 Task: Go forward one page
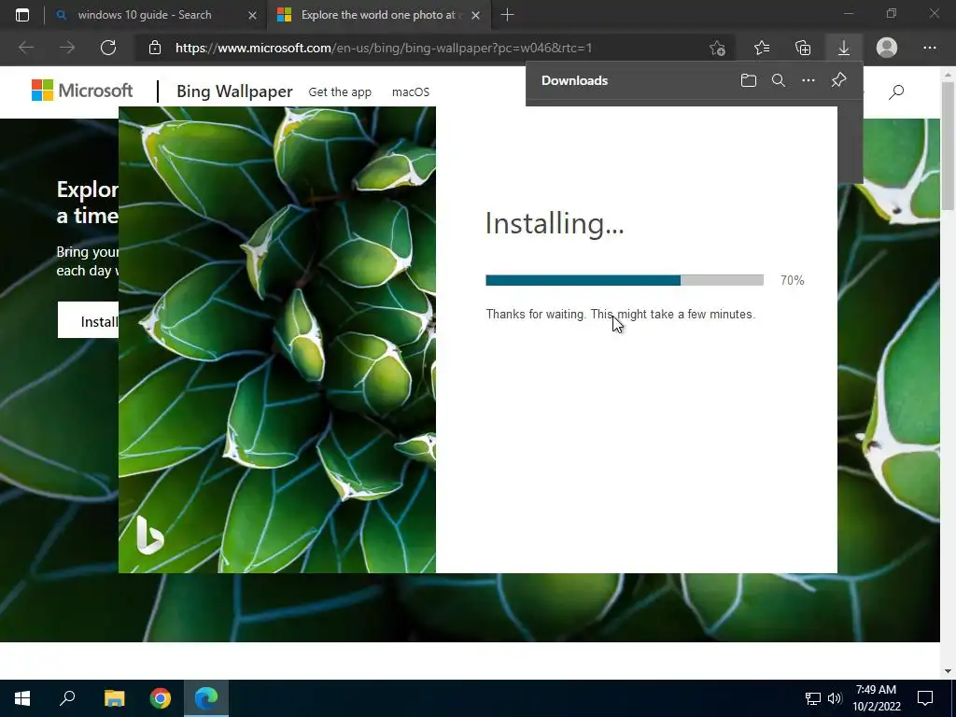click(67, 48)
